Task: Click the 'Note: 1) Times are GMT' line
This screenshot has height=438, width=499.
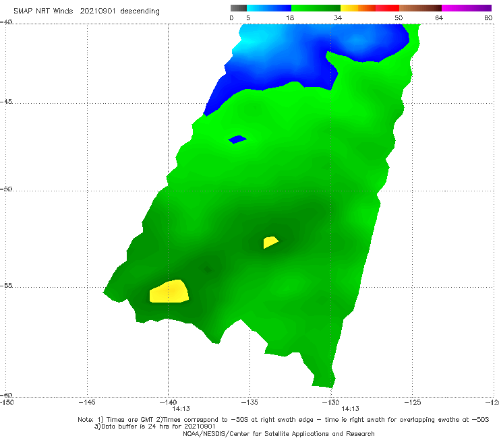Action: pos(283,420)
